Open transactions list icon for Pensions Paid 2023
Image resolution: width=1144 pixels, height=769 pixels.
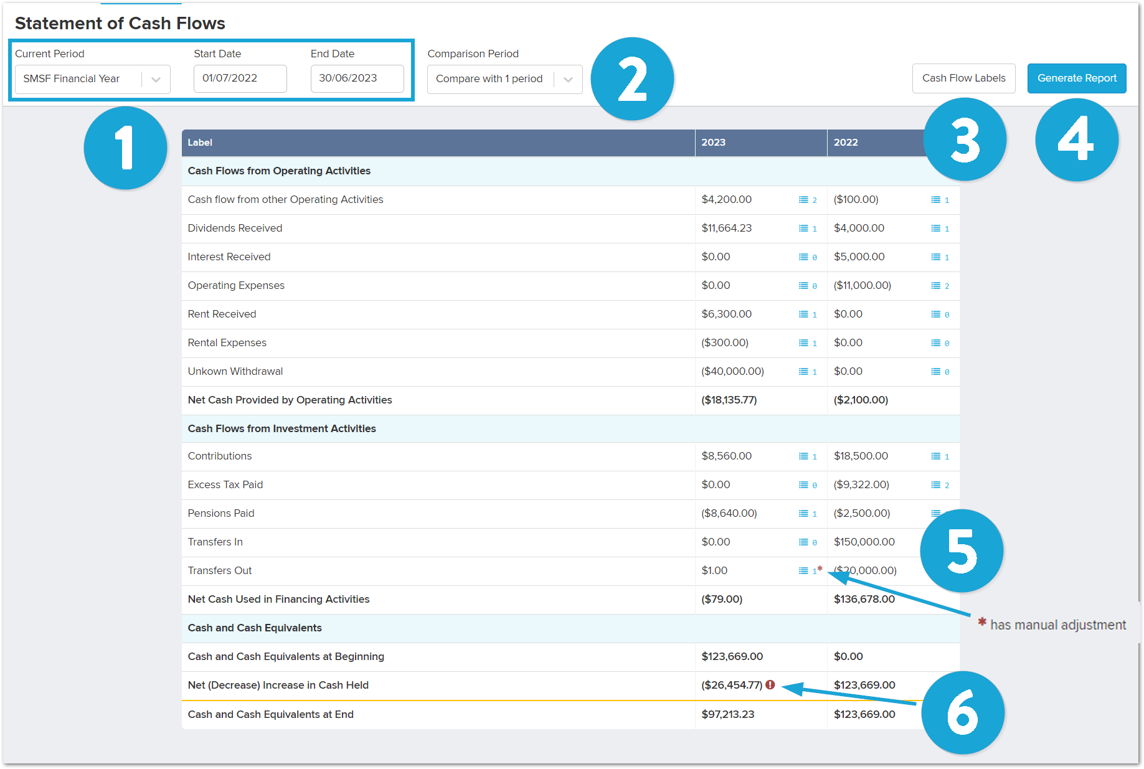(803, 514)
